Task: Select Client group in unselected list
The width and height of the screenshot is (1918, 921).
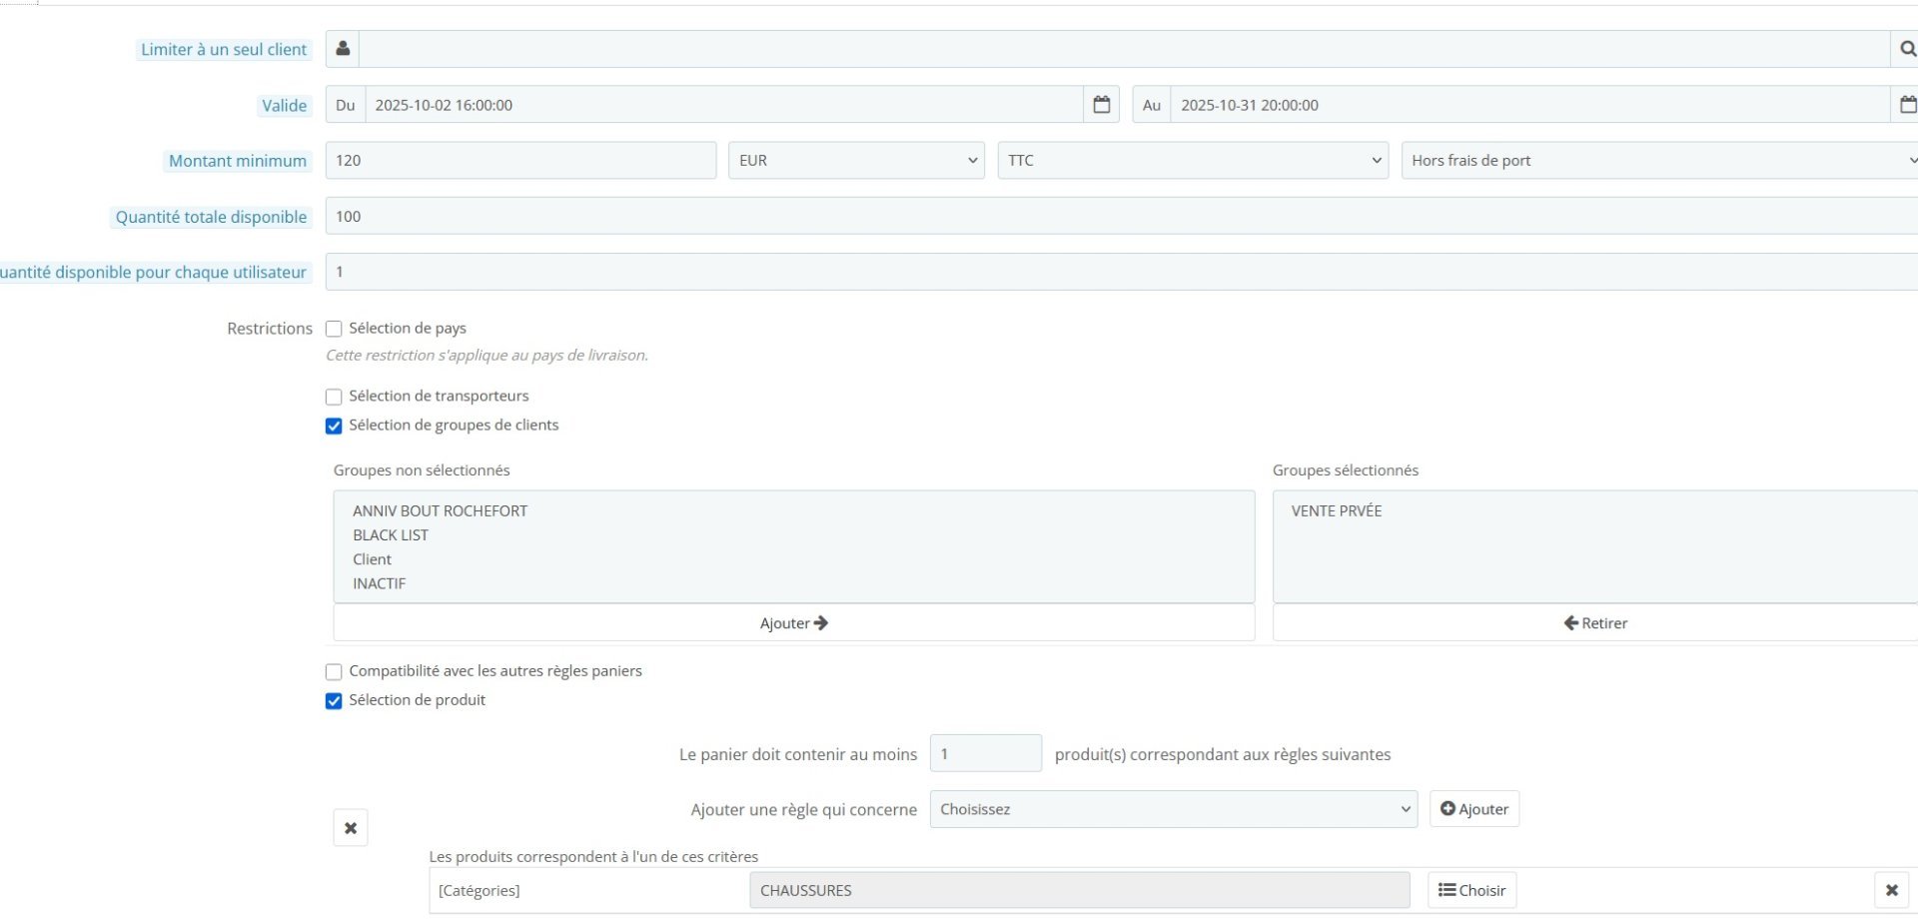Action: 373,559
